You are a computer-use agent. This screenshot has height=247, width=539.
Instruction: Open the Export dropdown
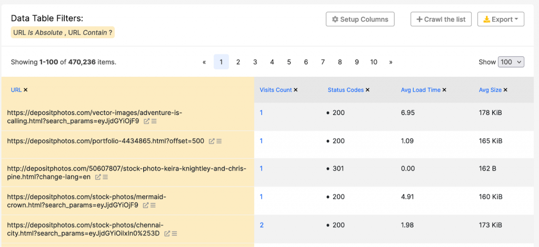tap(501, 19)
